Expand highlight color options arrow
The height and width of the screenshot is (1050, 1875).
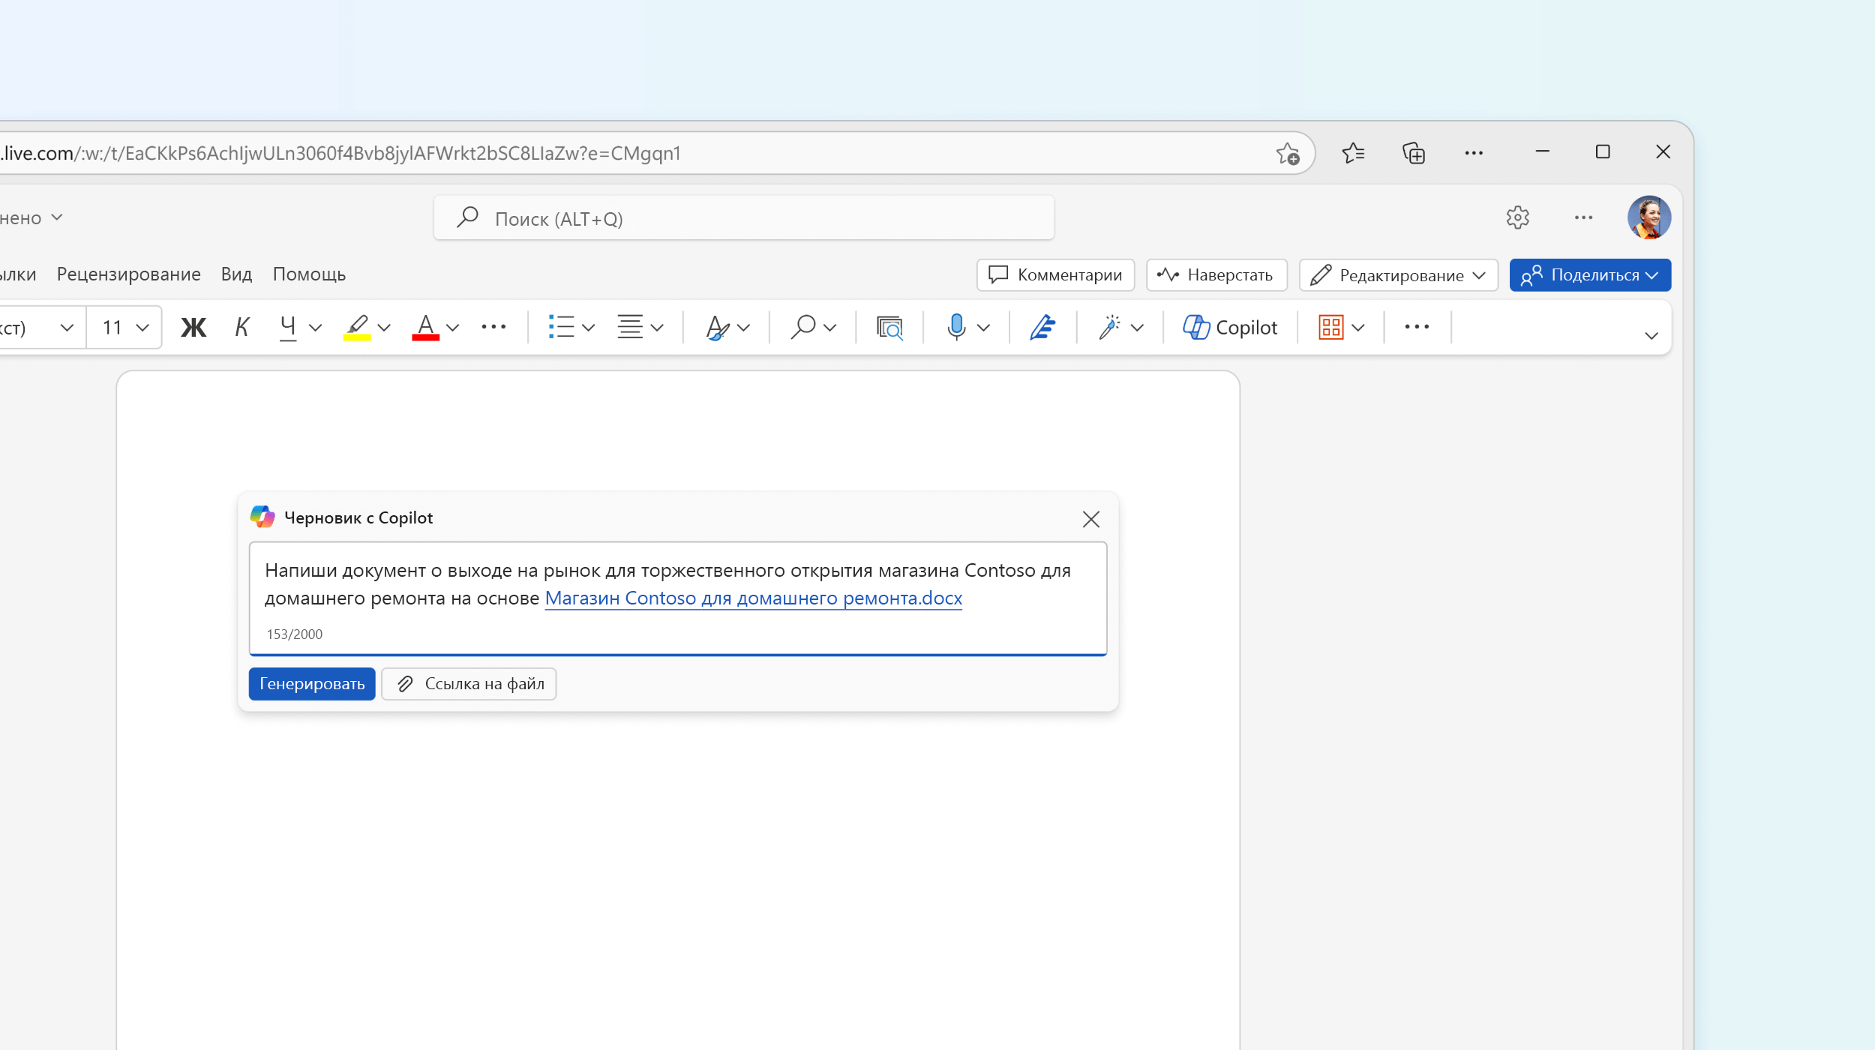384,328
